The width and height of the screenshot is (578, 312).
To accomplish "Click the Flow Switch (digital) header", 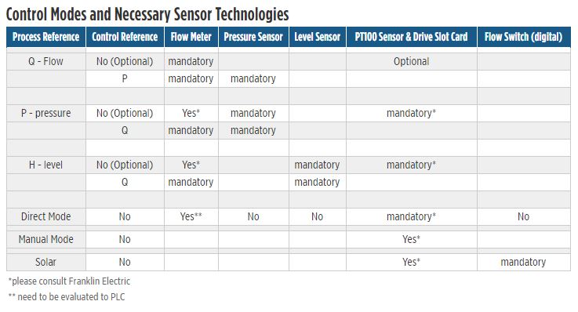I will [x=523, y=37].
